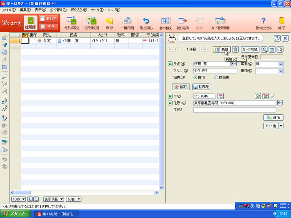The image size is (291, 218).
Task: Open the 編集 menu
Action: click(25, 10)
